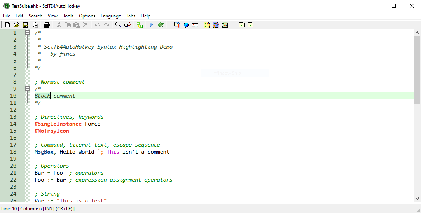Click the '; Normal comment' text

click(59, 82)
